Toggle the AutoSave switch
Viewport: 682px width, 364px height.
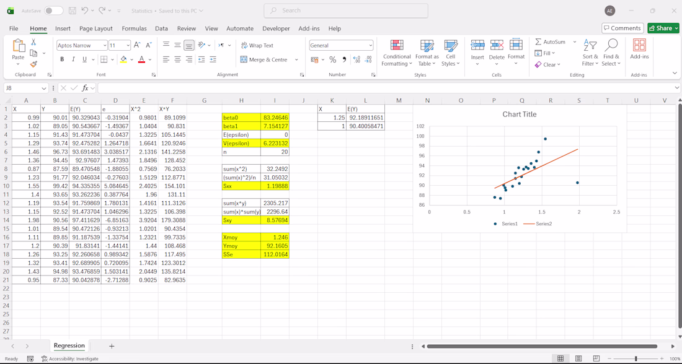click(x=53, y=11)
